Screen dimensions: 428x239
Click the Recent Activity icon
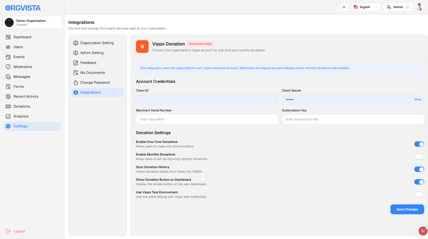click(x=8, y=96)
